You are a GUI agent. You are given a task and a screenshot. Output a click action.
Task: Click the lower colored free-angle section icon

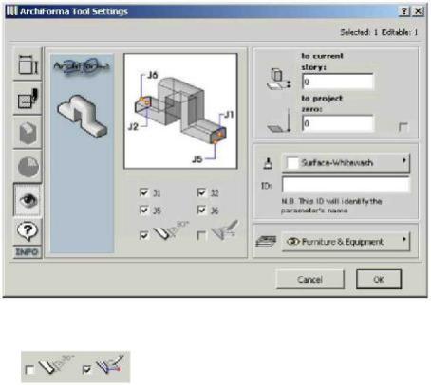click(x=109, y=364)
